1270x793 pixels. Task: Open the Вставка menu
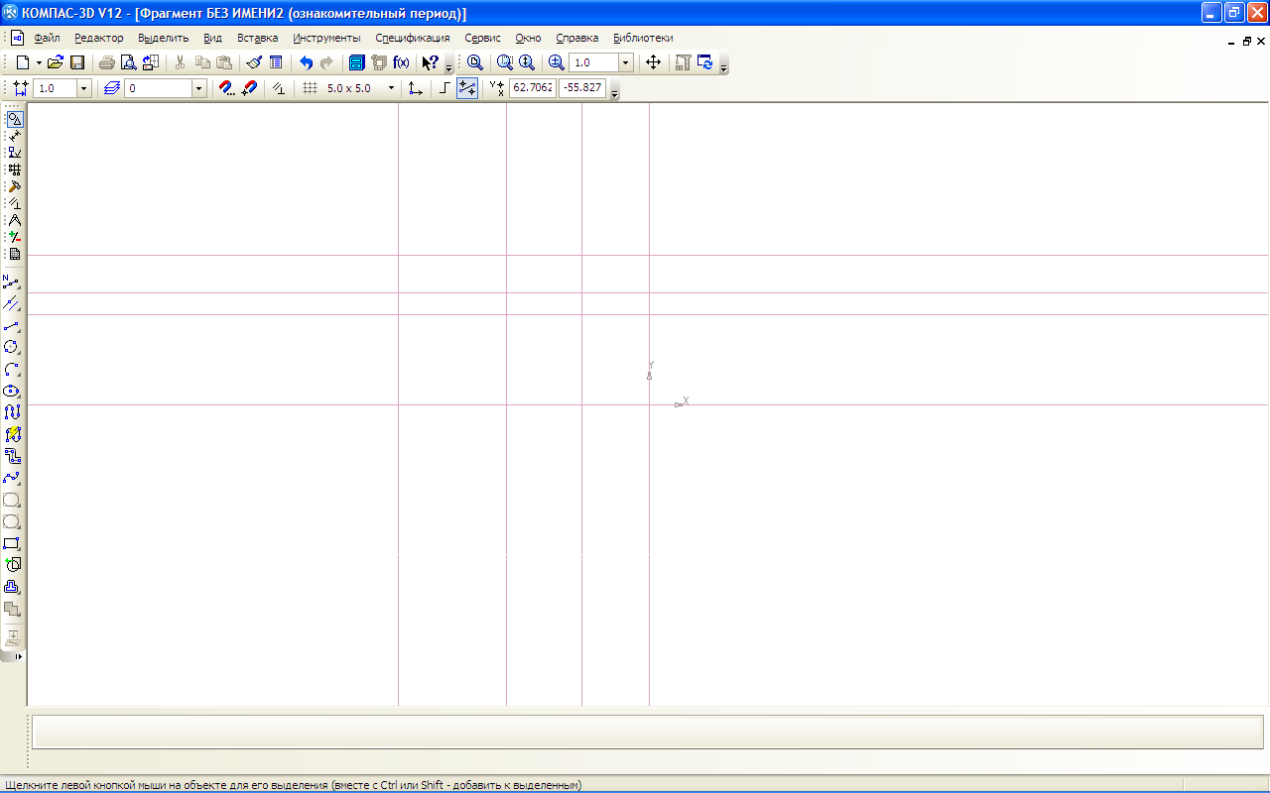coord(258,38)
